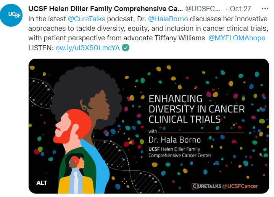Follow the ow.ly podcast link
Screen dimensions: 274x197
click(87, 48)
